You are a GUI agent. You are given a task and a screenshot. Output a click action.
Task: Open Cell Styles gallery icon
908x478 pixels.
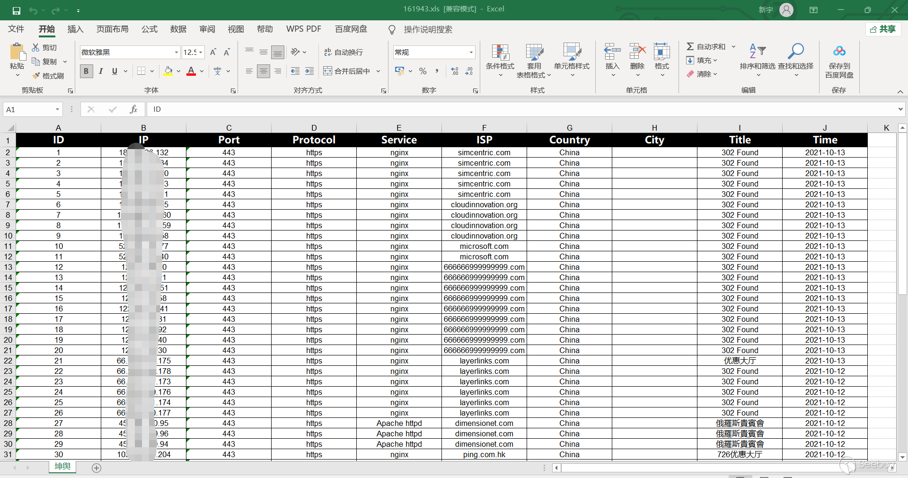572,53
